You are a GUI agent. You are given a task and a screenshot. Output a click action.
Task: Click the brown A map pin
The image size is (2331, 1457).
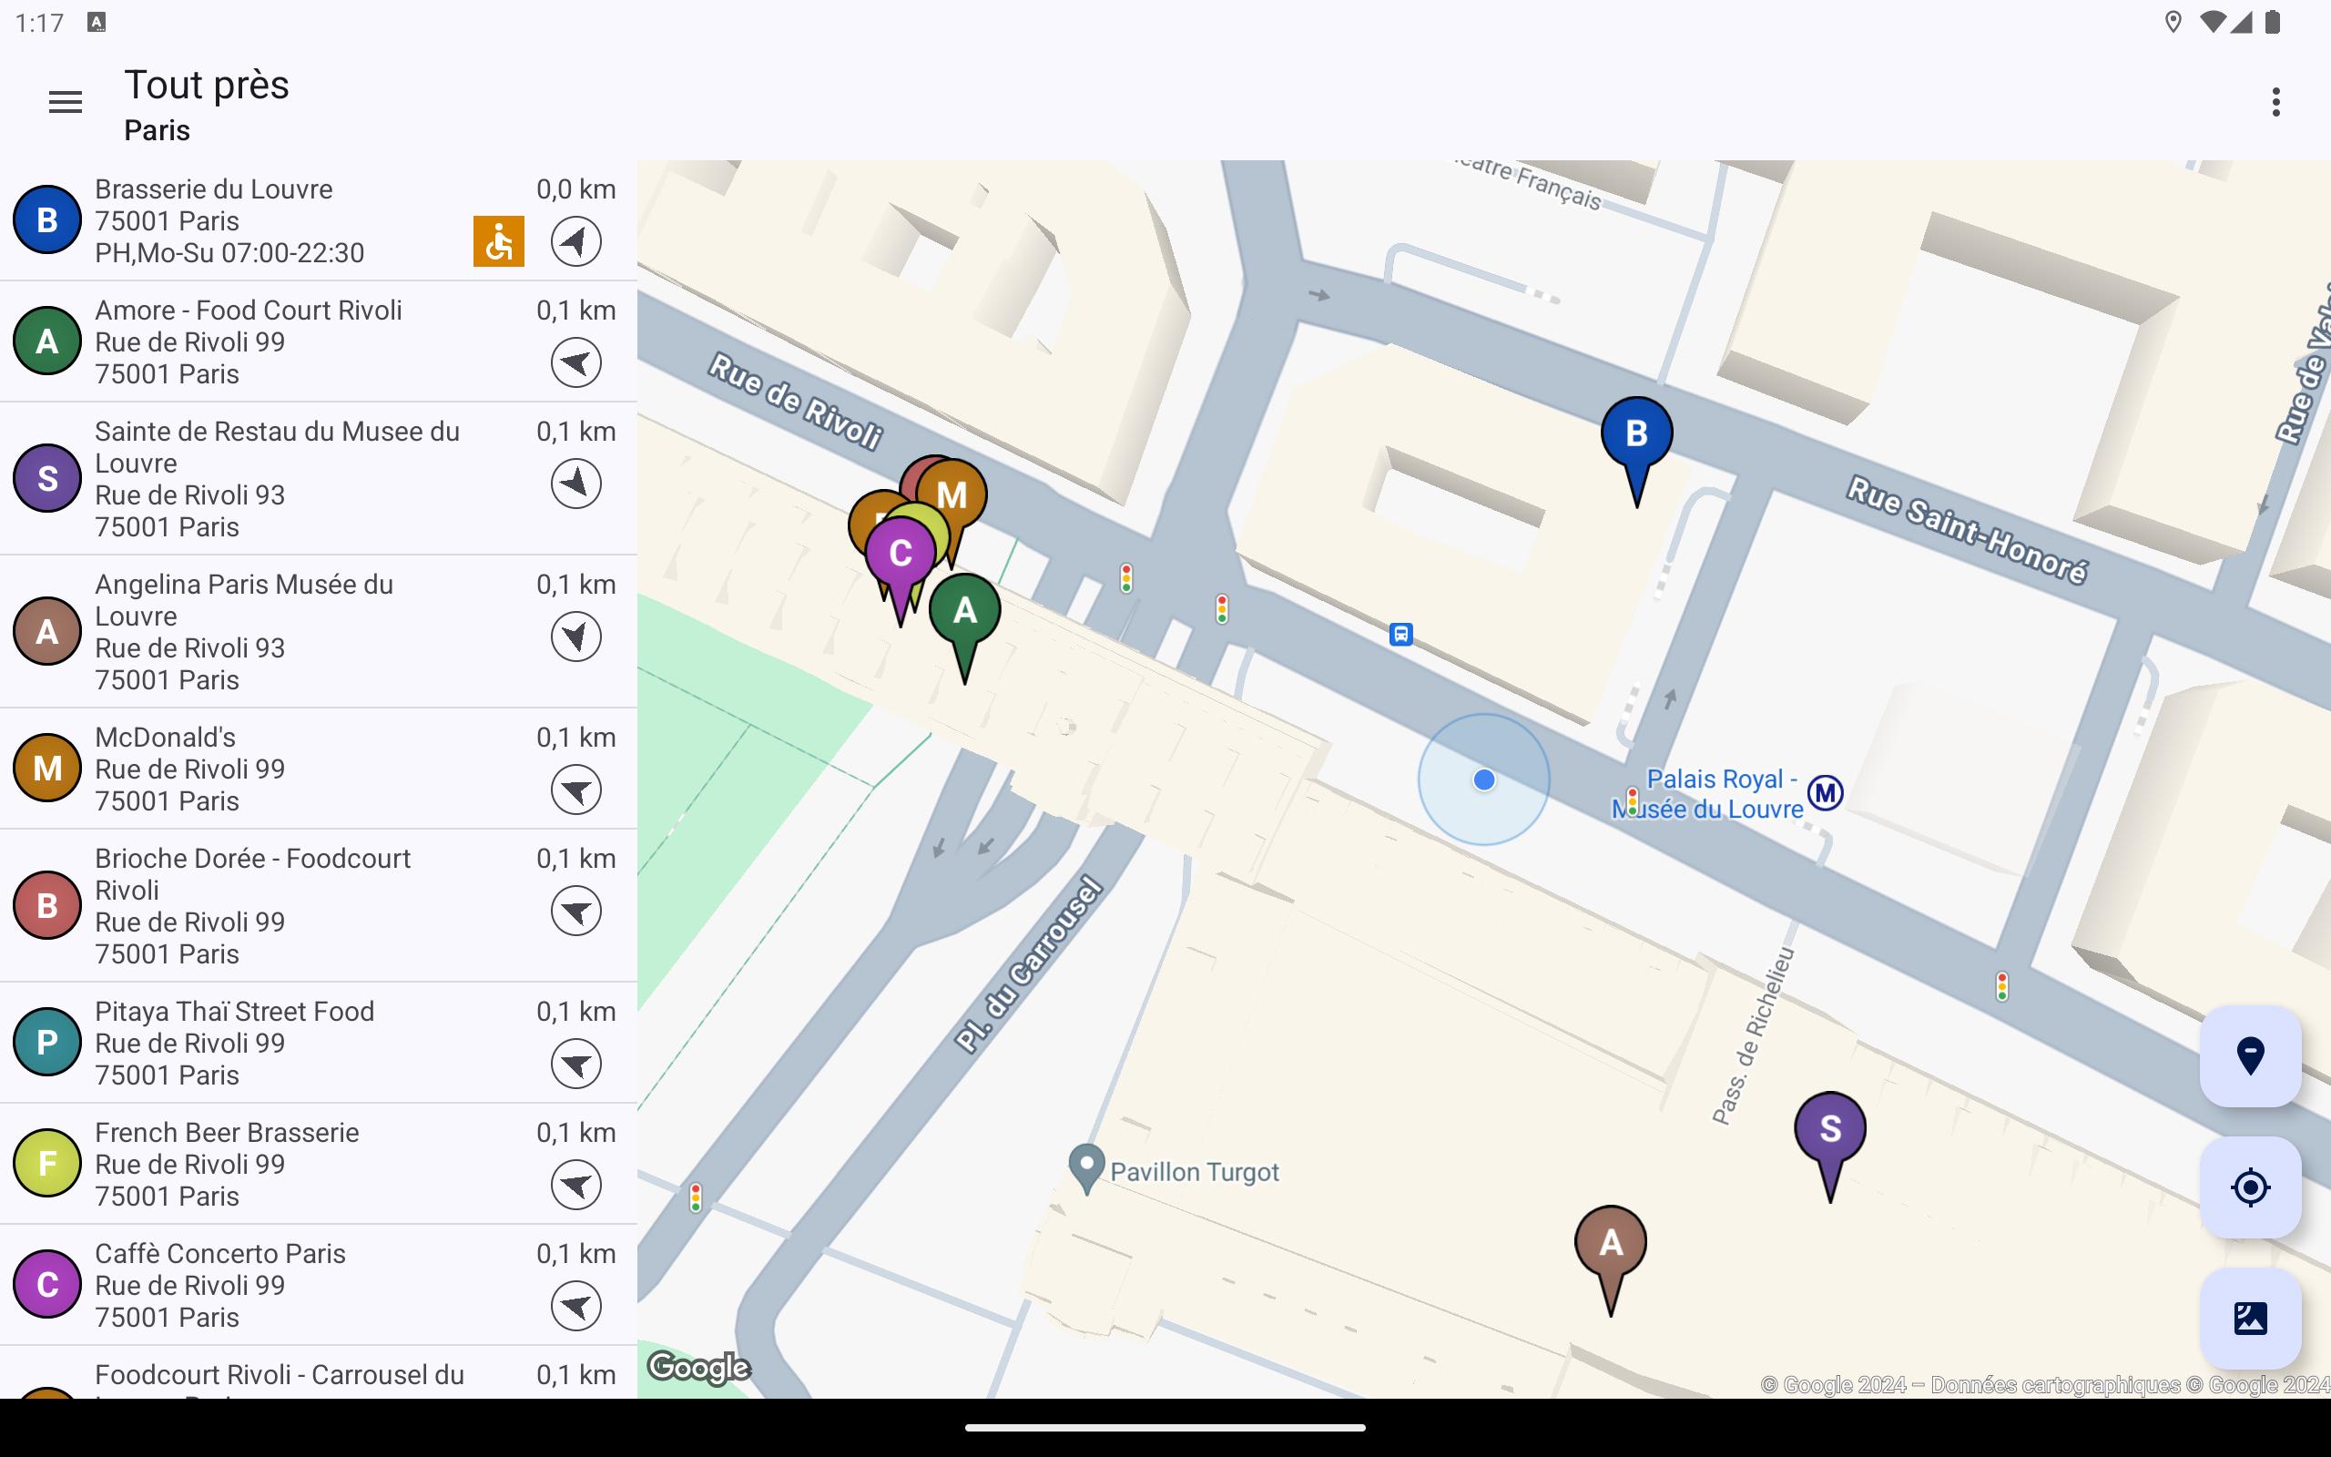coord(1611,1243)
